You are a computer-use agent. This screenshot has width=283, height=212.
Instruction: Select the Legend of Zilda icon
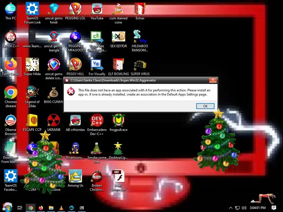pyautogui.click(x=32, y=97)
